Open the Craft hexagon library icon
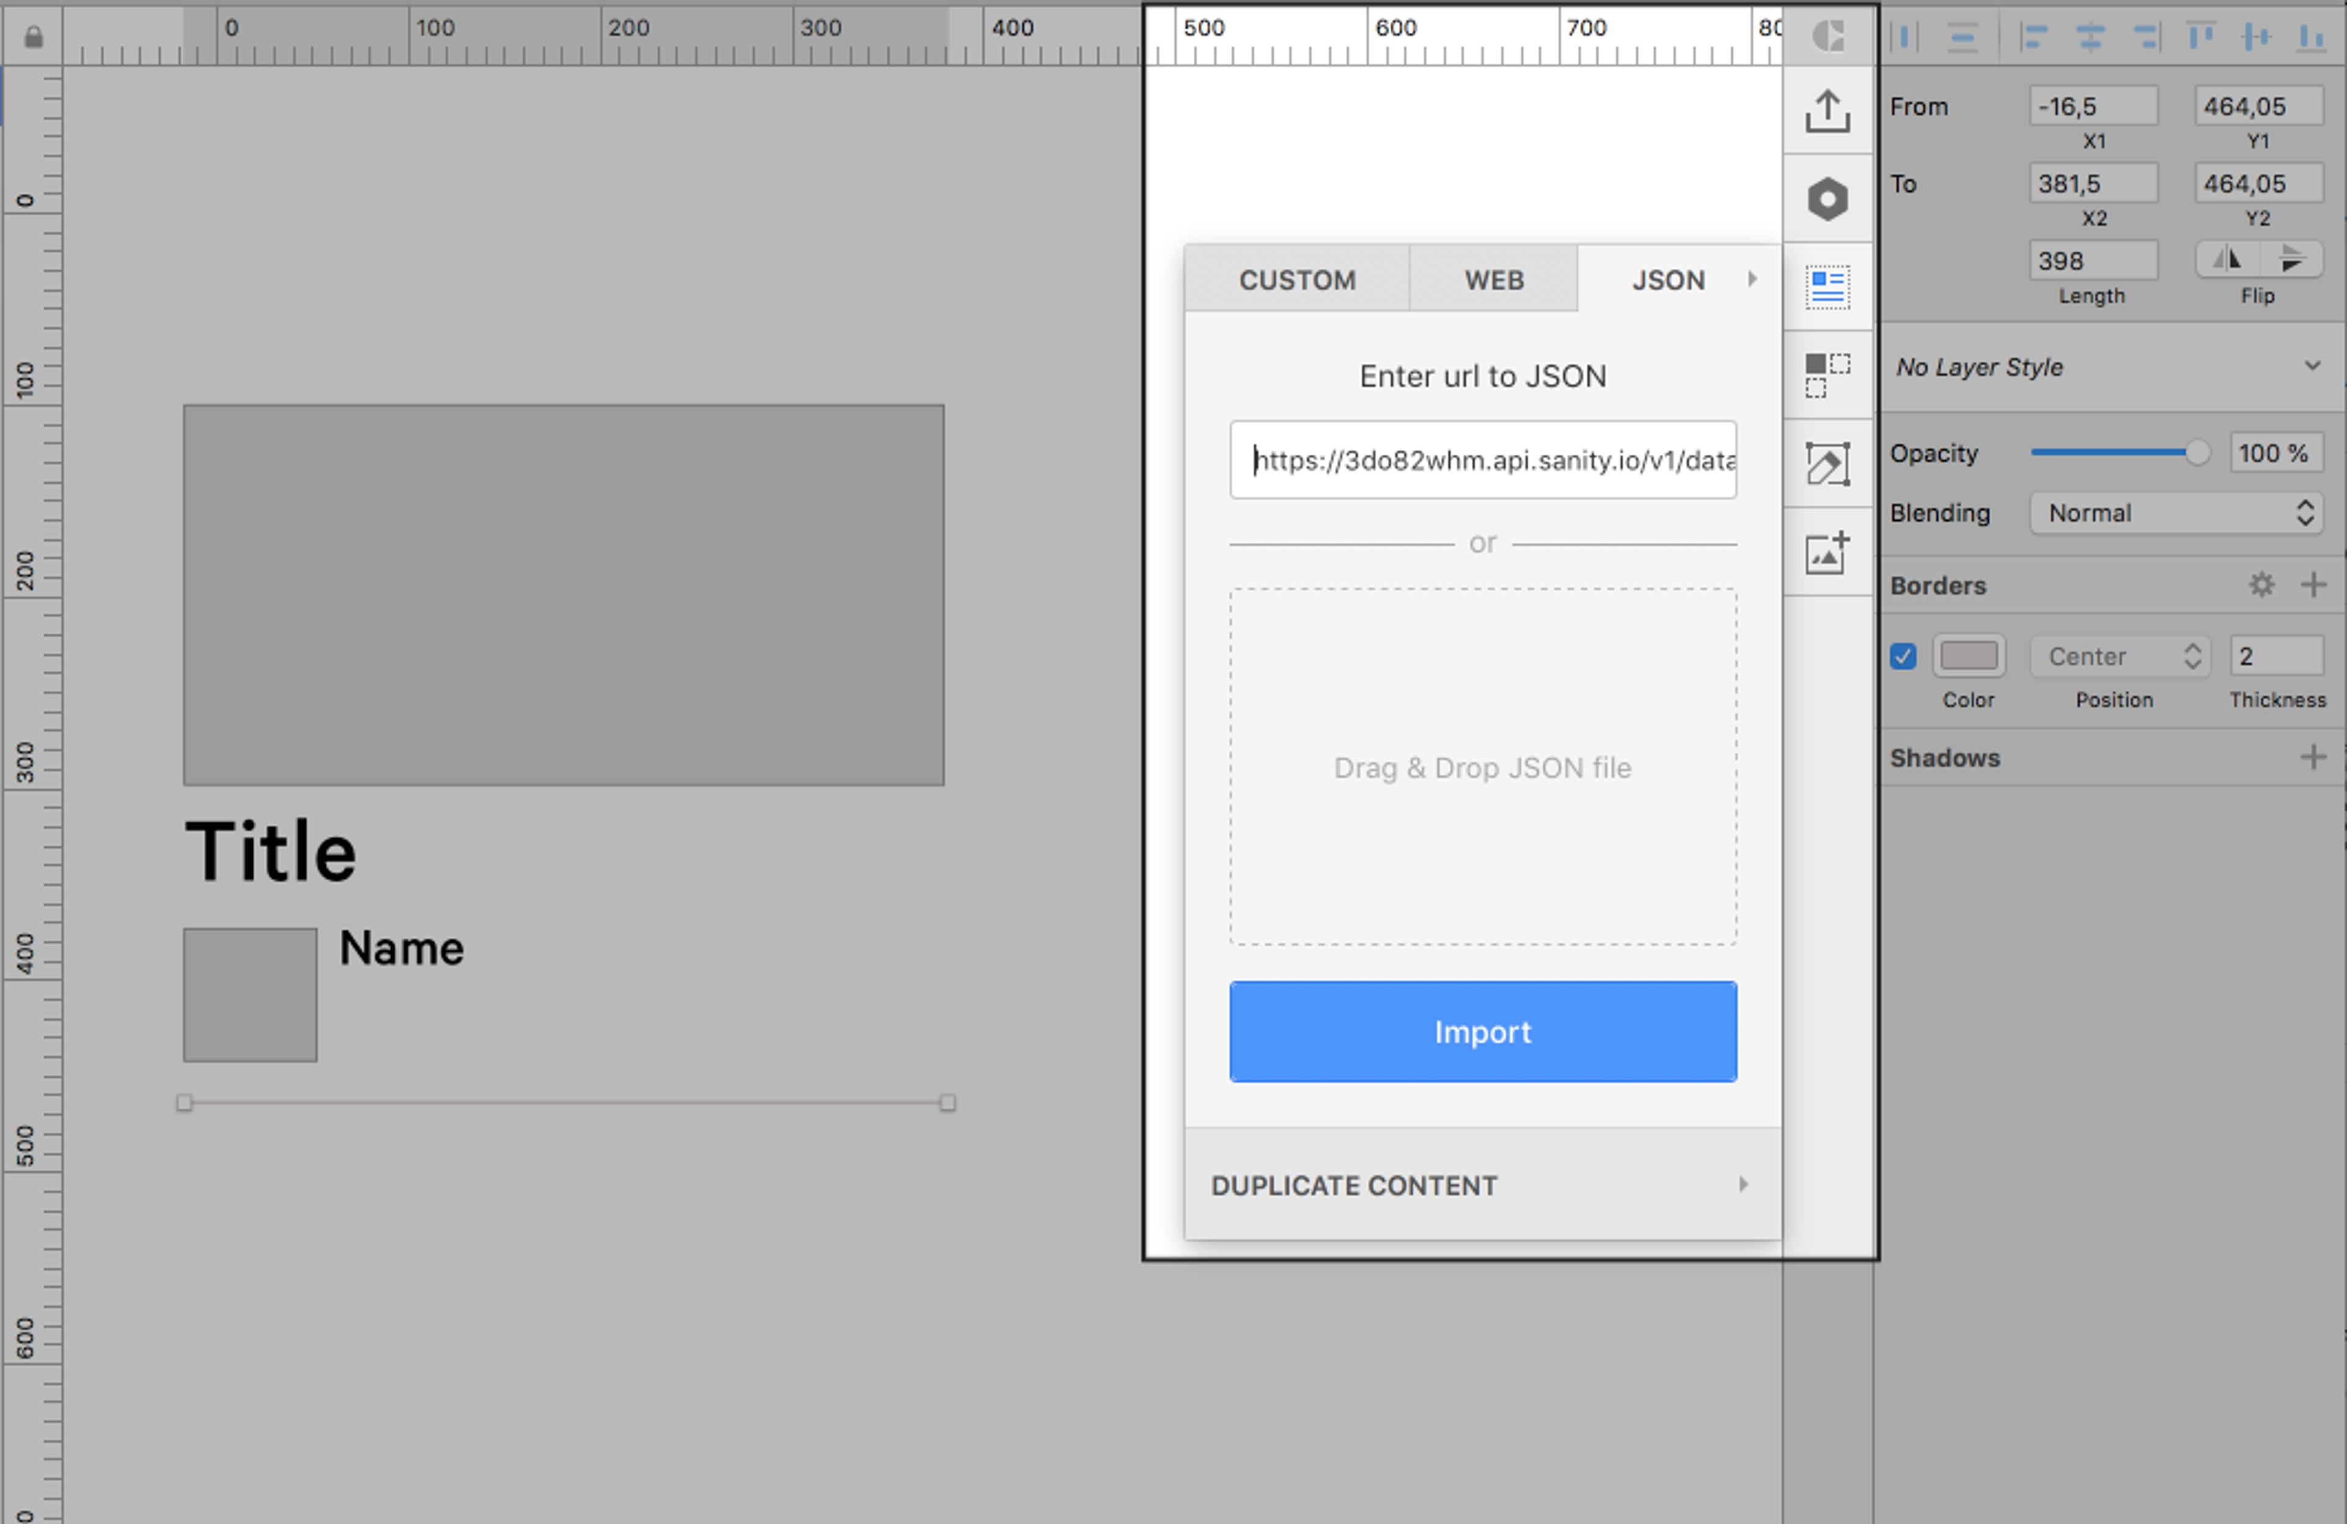Viewport: 2347px width, 1524px height. (1827, 199)
